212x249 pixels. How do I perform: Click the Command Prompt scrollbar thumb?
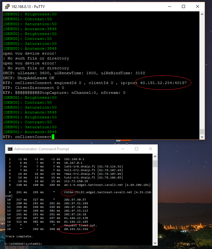(155, 163)
